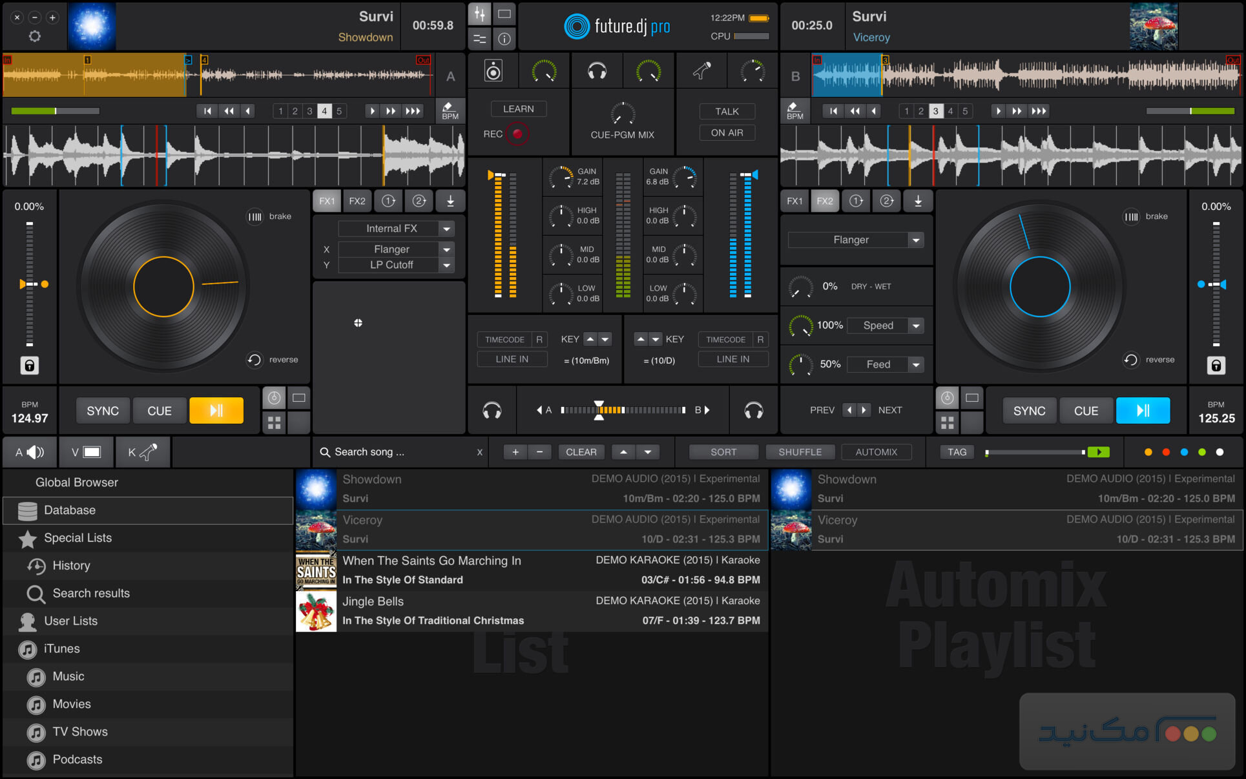Switch to the FX1 tab on Deck B
Viewport: 1246px width, 779px height.
point(794,201)
